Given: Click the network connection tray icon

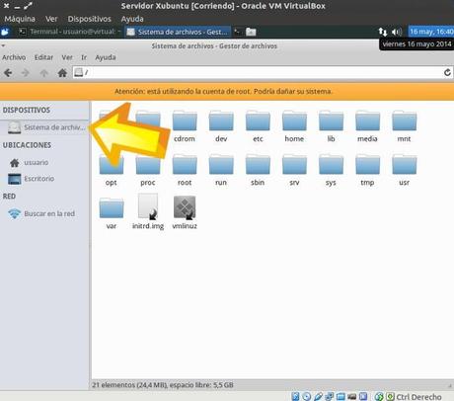Looking at the screenshot, I should pyautogui.click(x=383, y=32).
